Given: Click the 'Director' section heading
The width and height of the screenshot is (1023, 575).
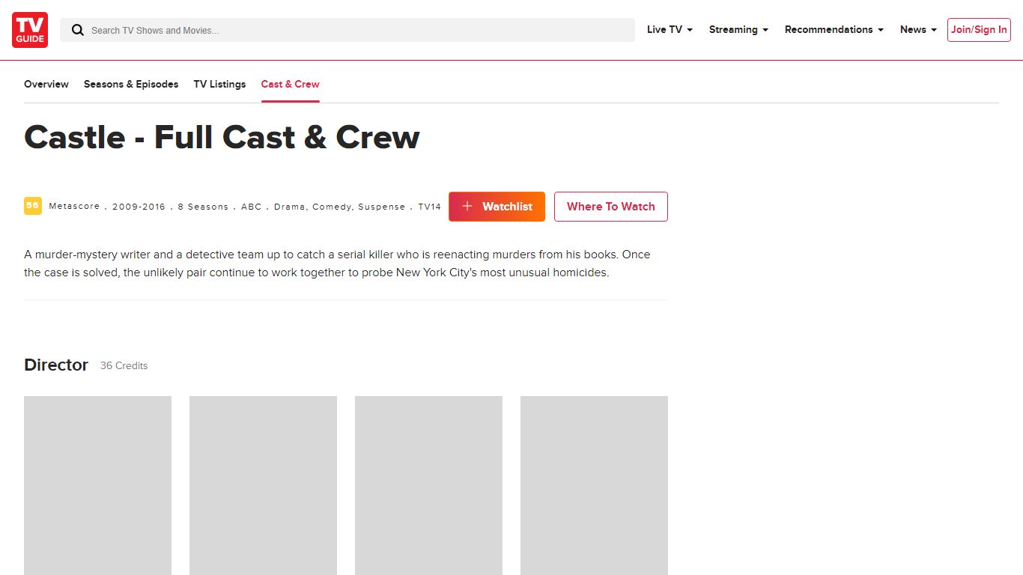Looking at the screenshot, I should point(56,365).
